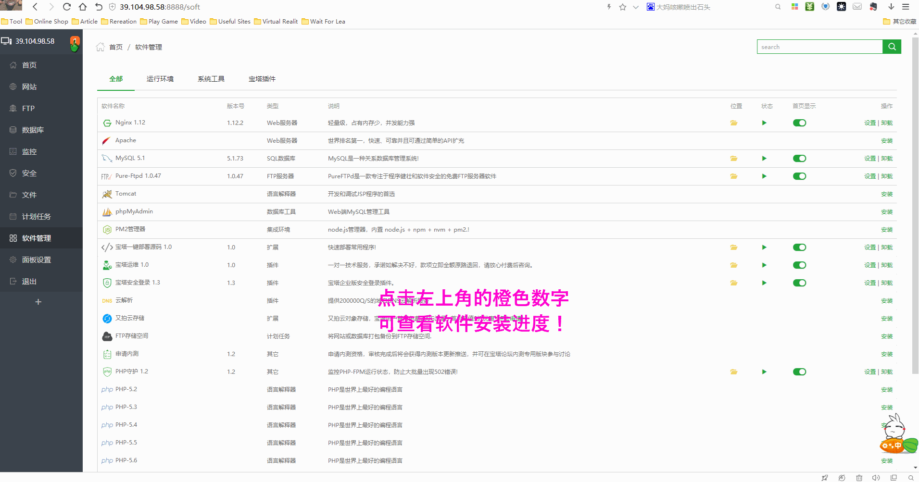Screen dimensions: 919x482
Task: Toggle Pure-Ftpd homepage display switch
Action: click(800, 176)
